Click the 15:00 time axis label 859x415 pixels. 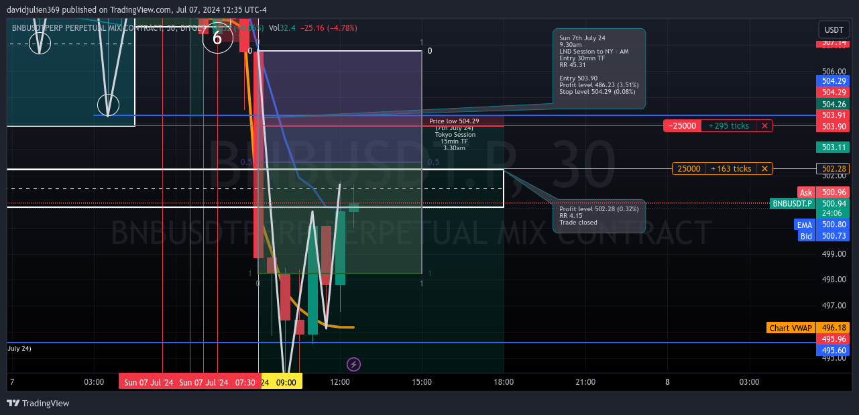click(422, 382)
